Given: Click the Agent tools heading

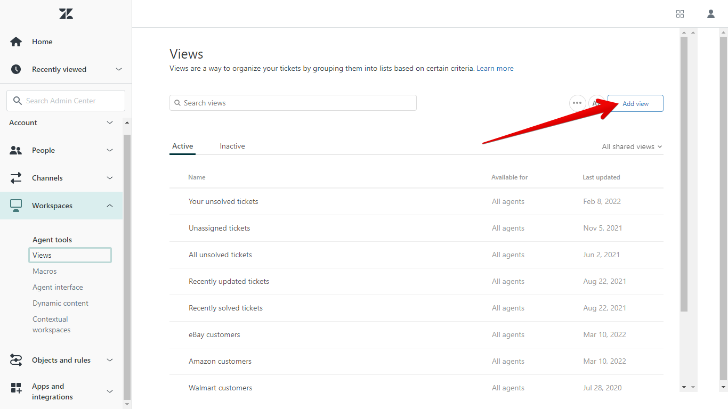Looking at the screenshot, I should [x=52, y=240].
